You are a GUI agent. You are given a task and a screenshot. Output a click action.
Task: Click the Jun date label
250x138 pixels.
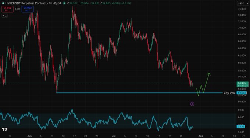pyautogui.click(x=29, y=136)
